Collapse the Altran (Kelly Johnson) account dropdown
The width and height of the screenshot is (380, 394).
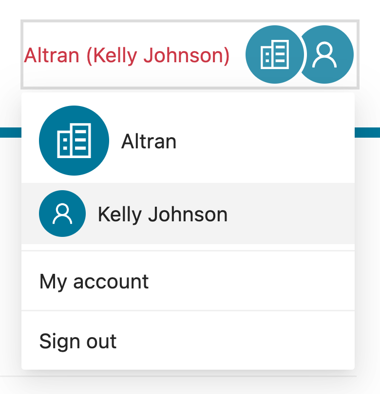[x=190, y=54]
